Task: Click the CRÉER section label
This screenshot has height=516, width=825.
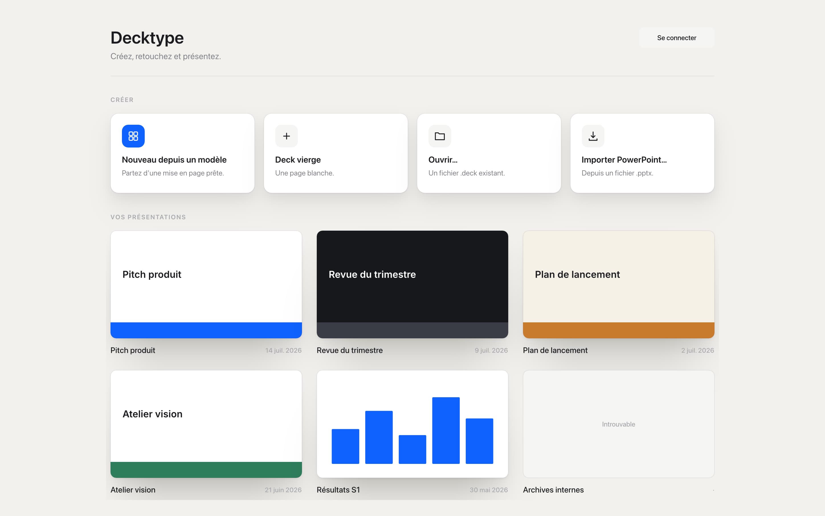Action: click(122, 100)
